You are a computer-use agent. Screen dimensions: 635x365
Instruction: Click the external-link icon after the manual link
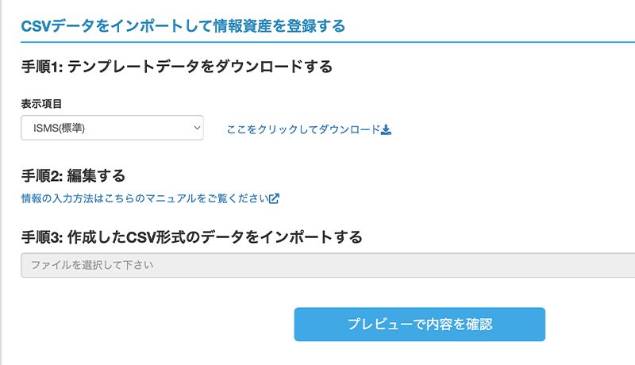pyautogui.click(x=274, y=198)
